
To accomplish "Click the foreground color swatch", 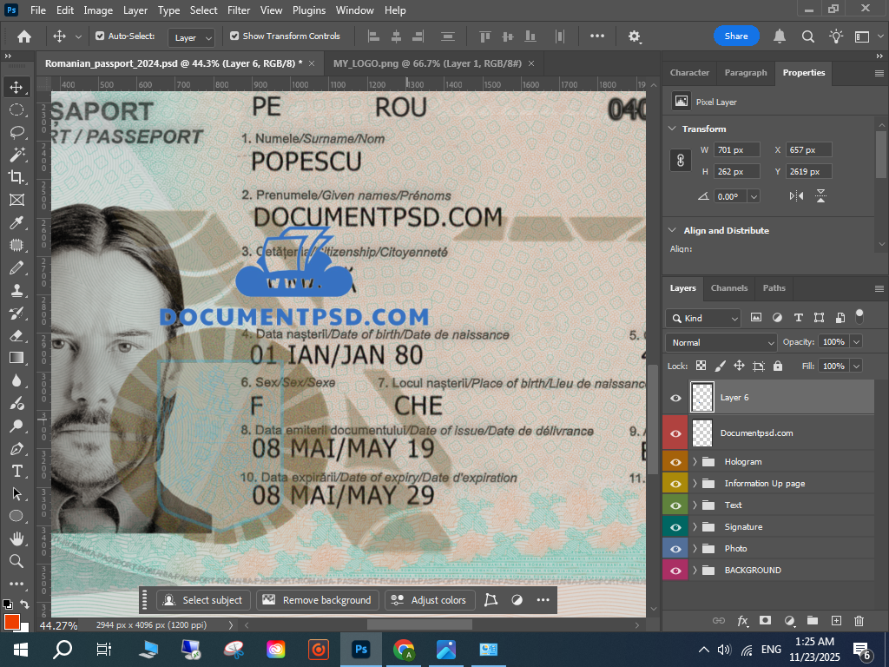I will click(11, 621).
